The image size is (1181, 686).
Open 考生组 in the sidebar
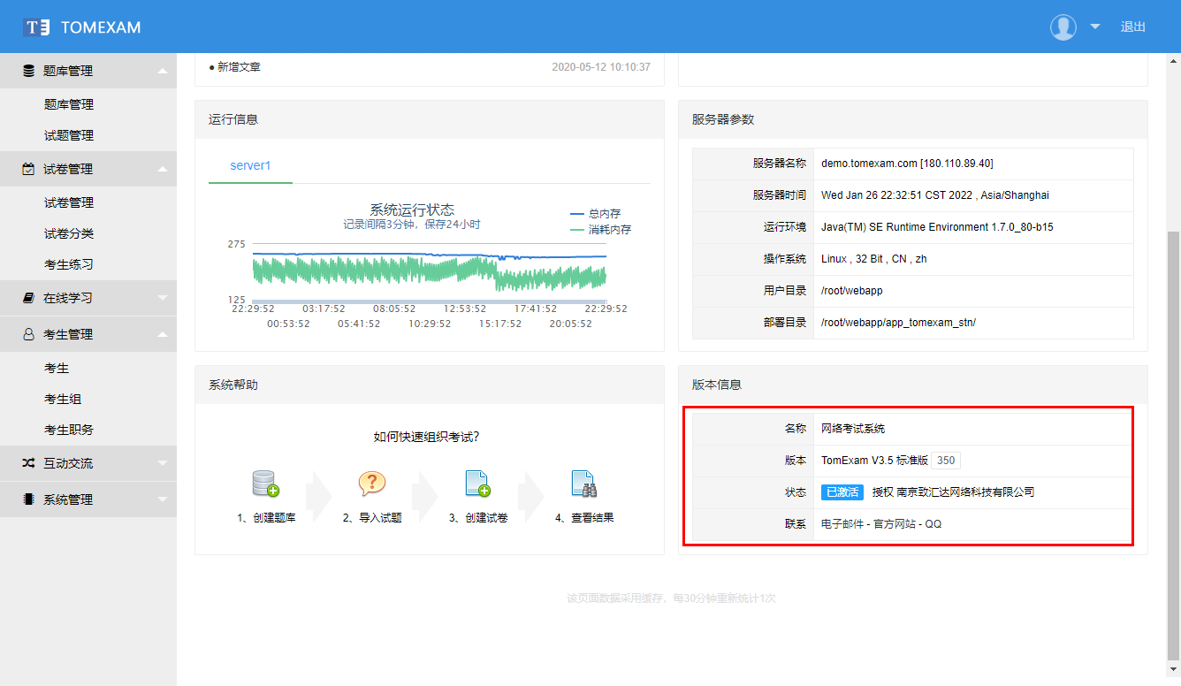(63, 399)
